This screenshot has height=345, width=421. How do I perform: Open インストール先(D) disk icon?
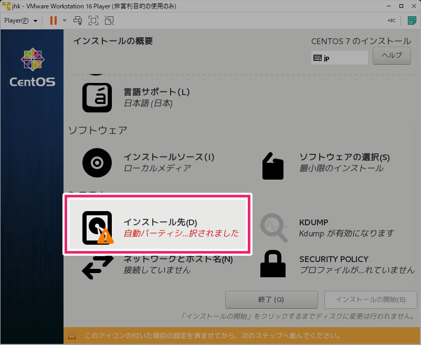tap(98, 228)
